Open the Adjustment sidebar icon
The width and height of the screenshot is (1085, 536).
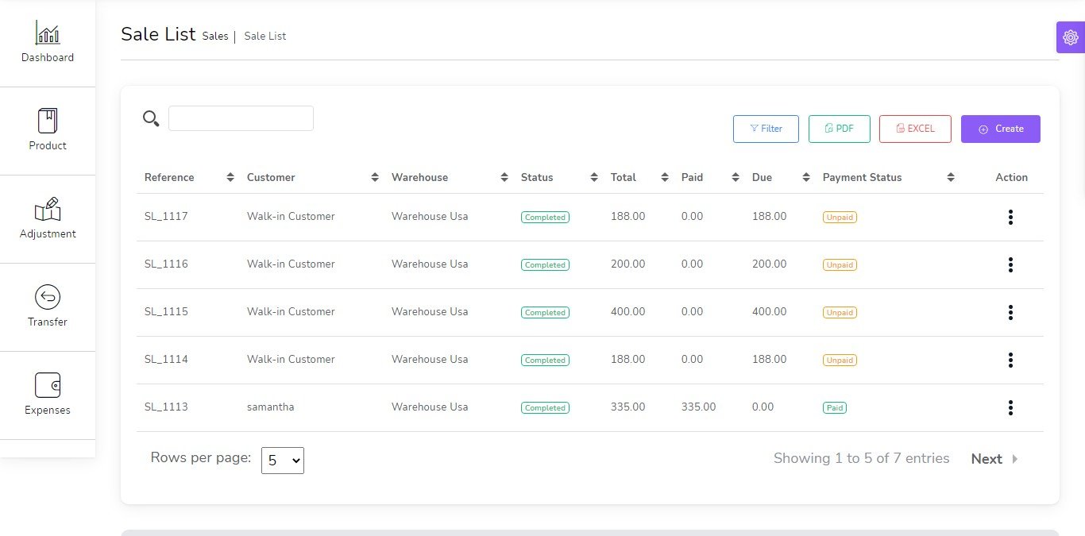(48, 210)
